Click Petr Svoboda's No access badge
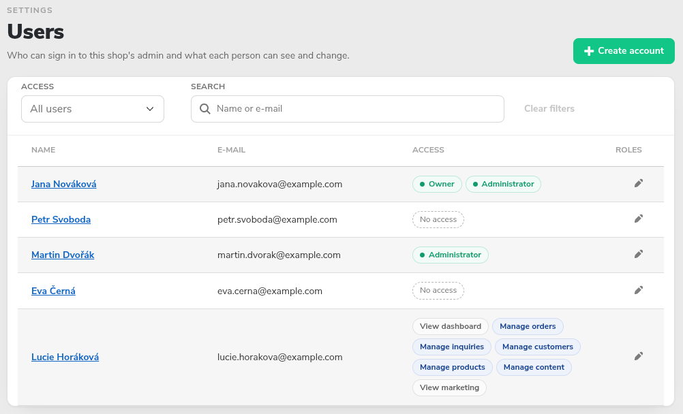683x414 pixels. coord(438,219)
